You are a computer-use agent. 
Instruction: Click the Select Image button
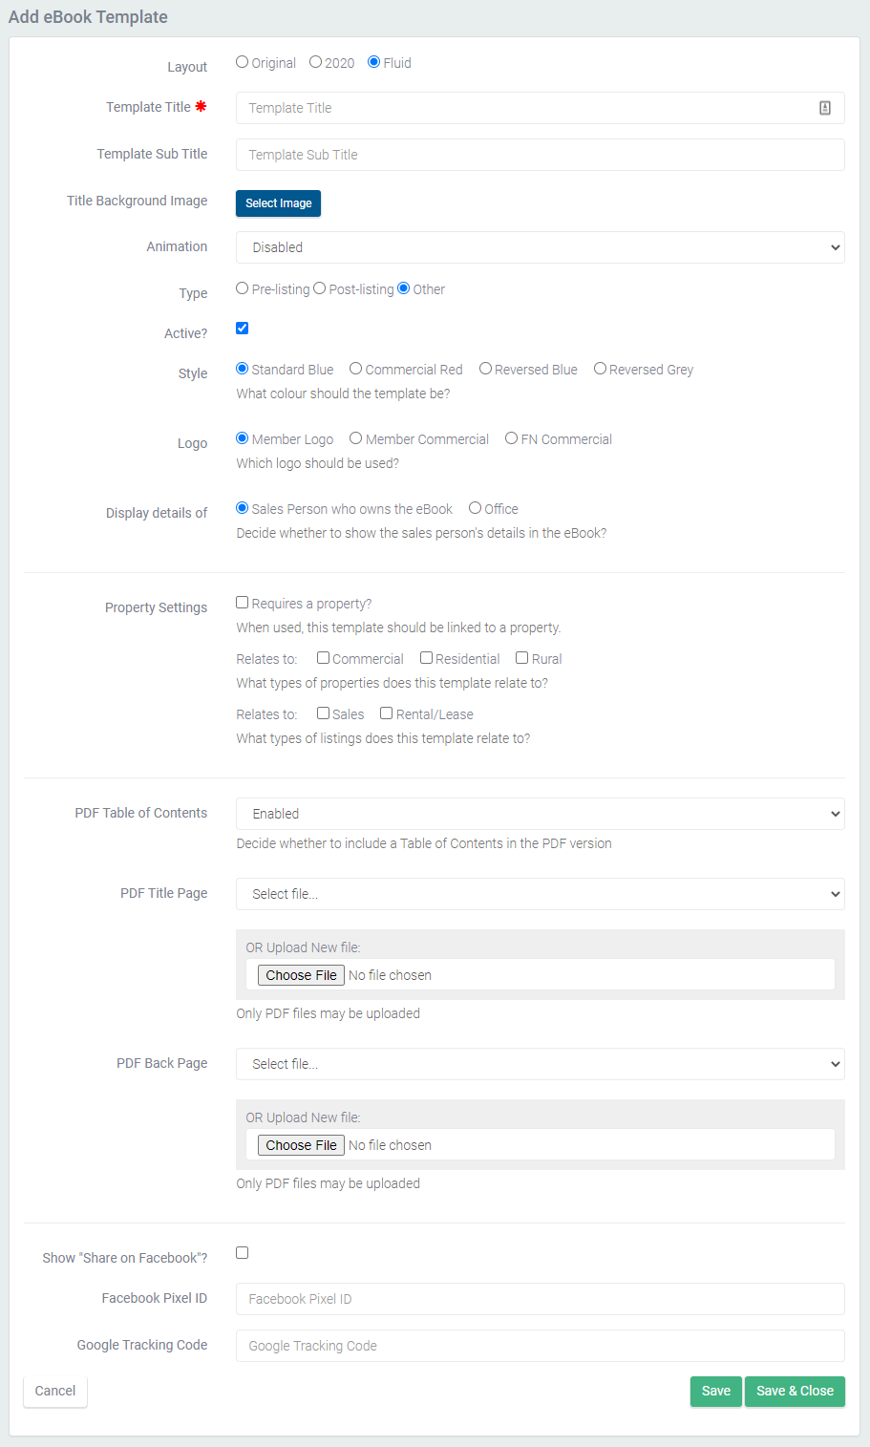click(278, 203)
